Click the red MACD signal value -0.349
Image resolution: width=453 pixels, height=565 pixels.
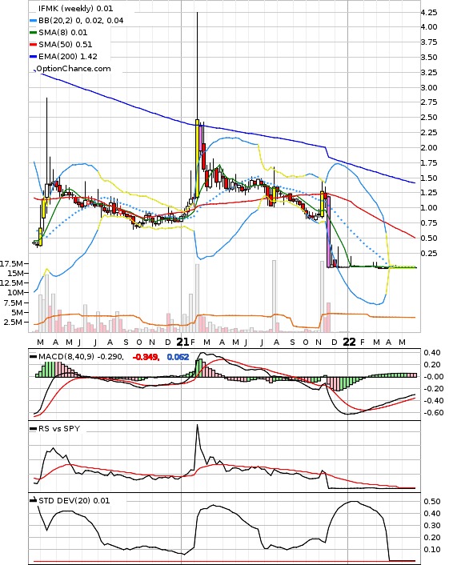pyautogui.click(x=146, y=357)
